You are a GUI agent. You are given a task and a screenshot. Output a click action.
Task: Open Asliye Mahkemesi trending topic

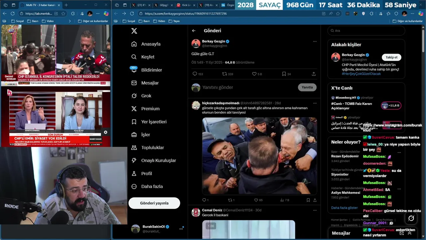(x=345, y=193)
